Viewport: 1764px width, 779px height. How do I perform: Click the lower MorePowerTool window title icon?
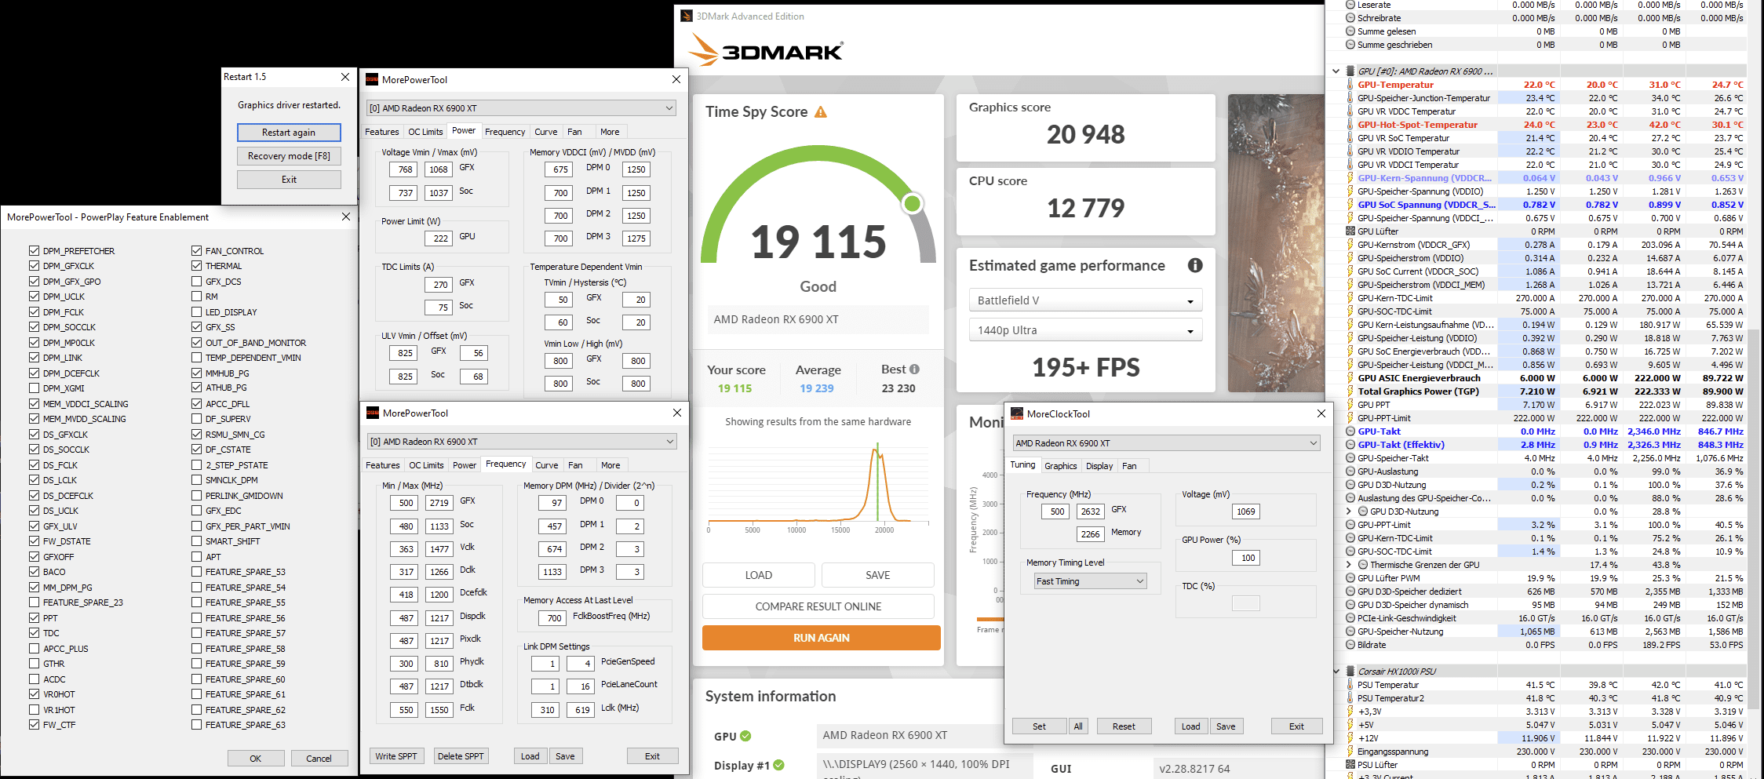click(373, 413)
